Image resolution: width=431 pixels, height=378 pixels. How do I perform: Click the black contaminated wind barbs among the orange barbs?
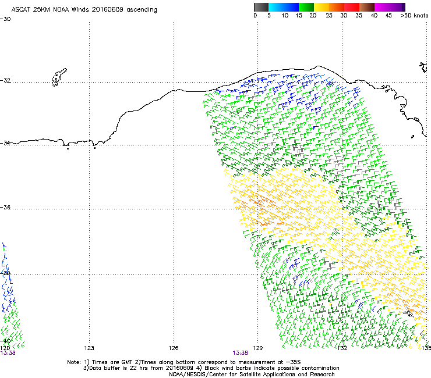(408, 313)
